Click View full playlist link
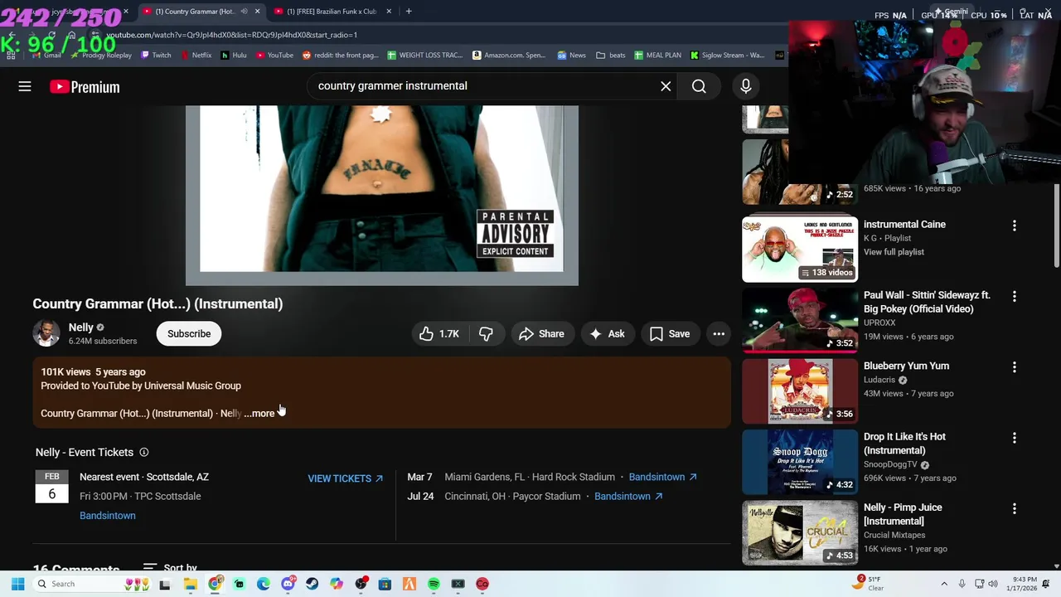The image size is (1061, 597). pyautogui.click(x=894, y=252)
